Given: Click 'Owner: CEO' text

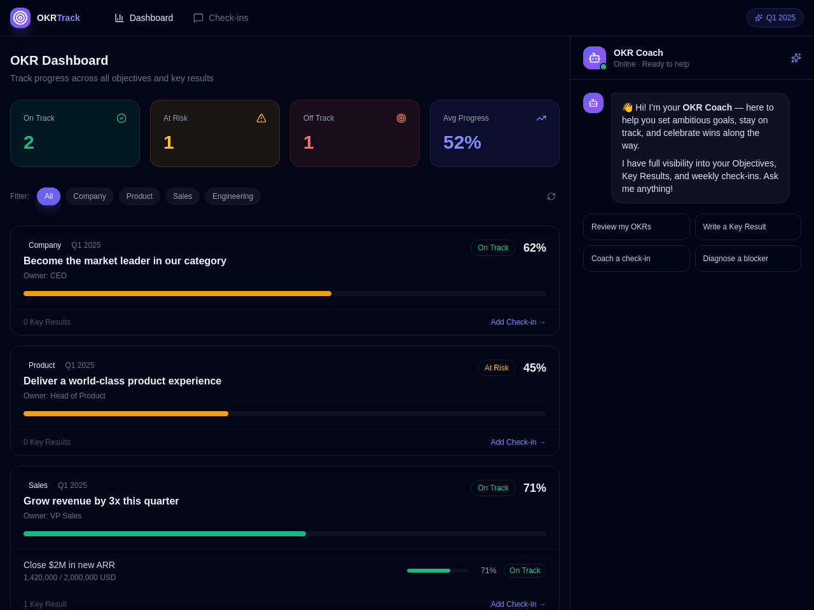Looking at the screenshot, I should [45, 276].
